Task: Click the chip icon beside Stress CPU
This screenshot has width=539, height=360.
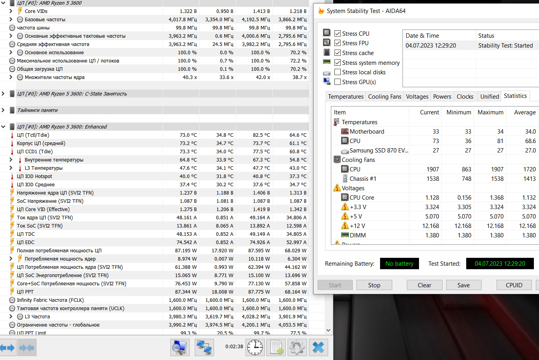Action: pyautogui.click(x=327, y=33)
